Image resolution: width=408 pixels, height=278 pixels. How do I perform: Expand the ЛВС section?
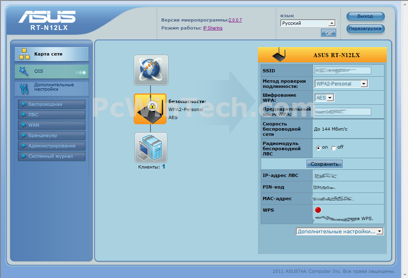pyautogui.click(x=52, y=115)
